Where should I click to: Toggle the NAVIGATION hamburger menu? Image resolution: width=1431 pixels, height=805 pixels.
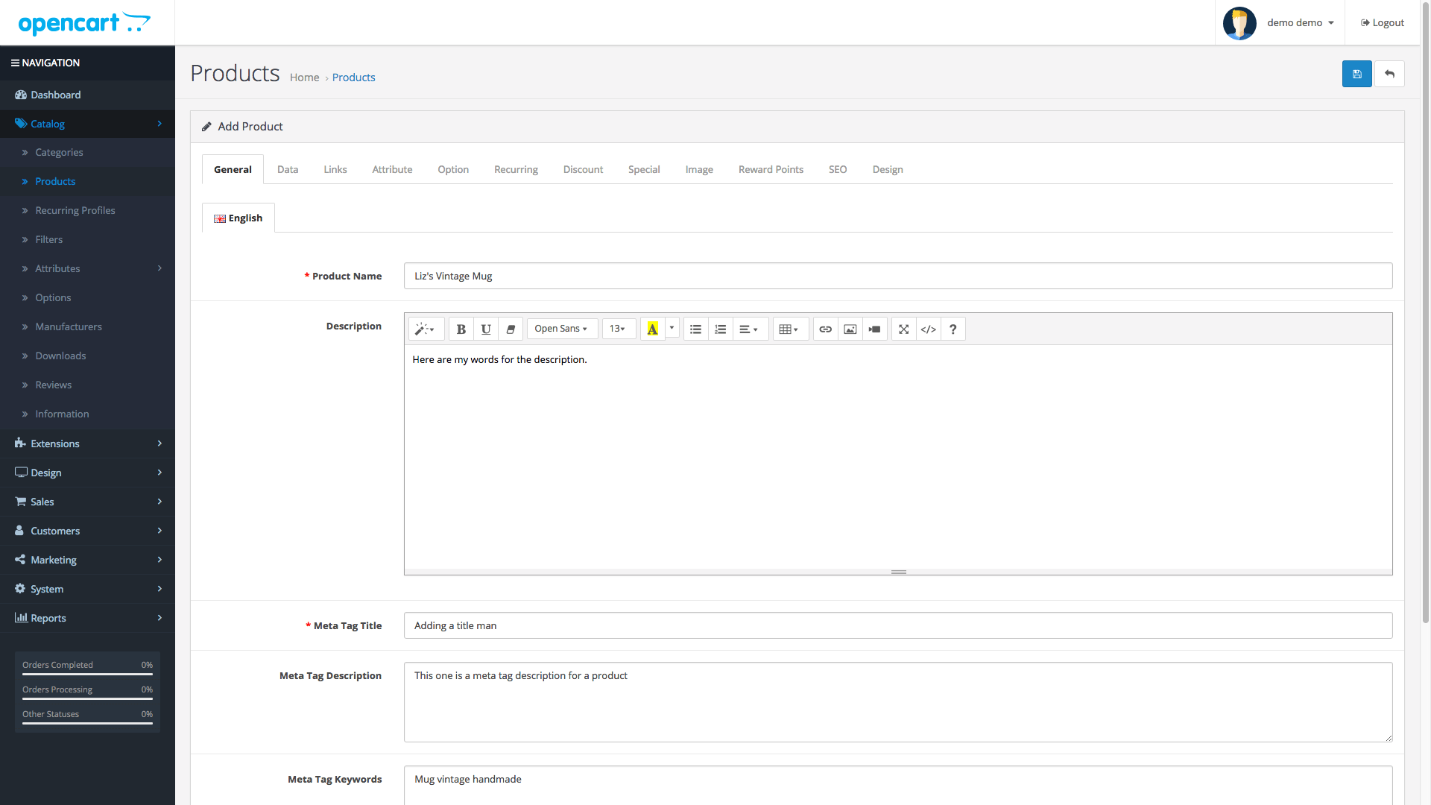click(45, 63)
